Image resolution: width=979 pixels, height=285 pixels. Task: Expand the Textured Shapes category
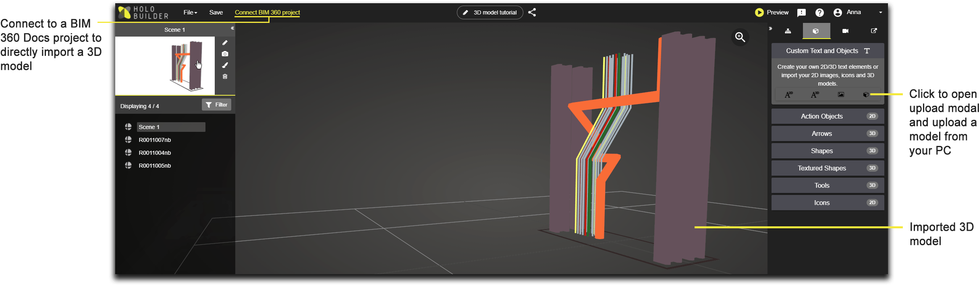[x=828, y=168]
